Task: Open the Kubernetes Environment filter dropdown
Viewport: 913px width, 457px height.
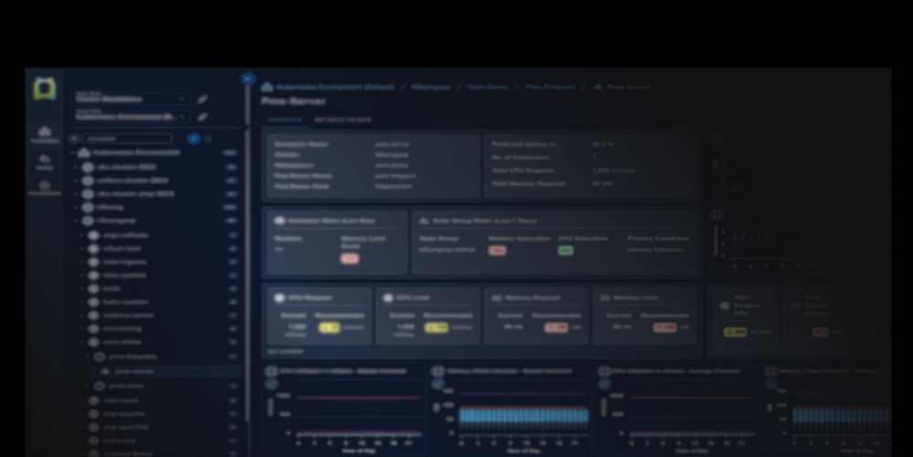Action: [x=131, y=117]
